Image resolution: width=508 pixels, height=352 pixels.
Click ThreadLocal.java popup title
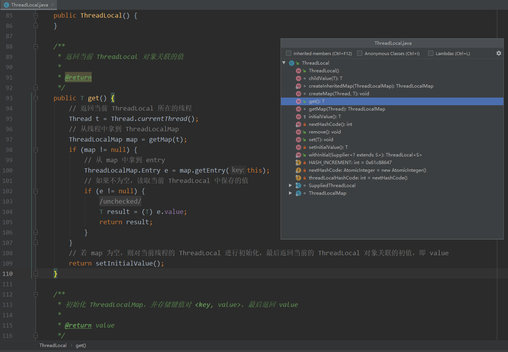coord(393,43)
